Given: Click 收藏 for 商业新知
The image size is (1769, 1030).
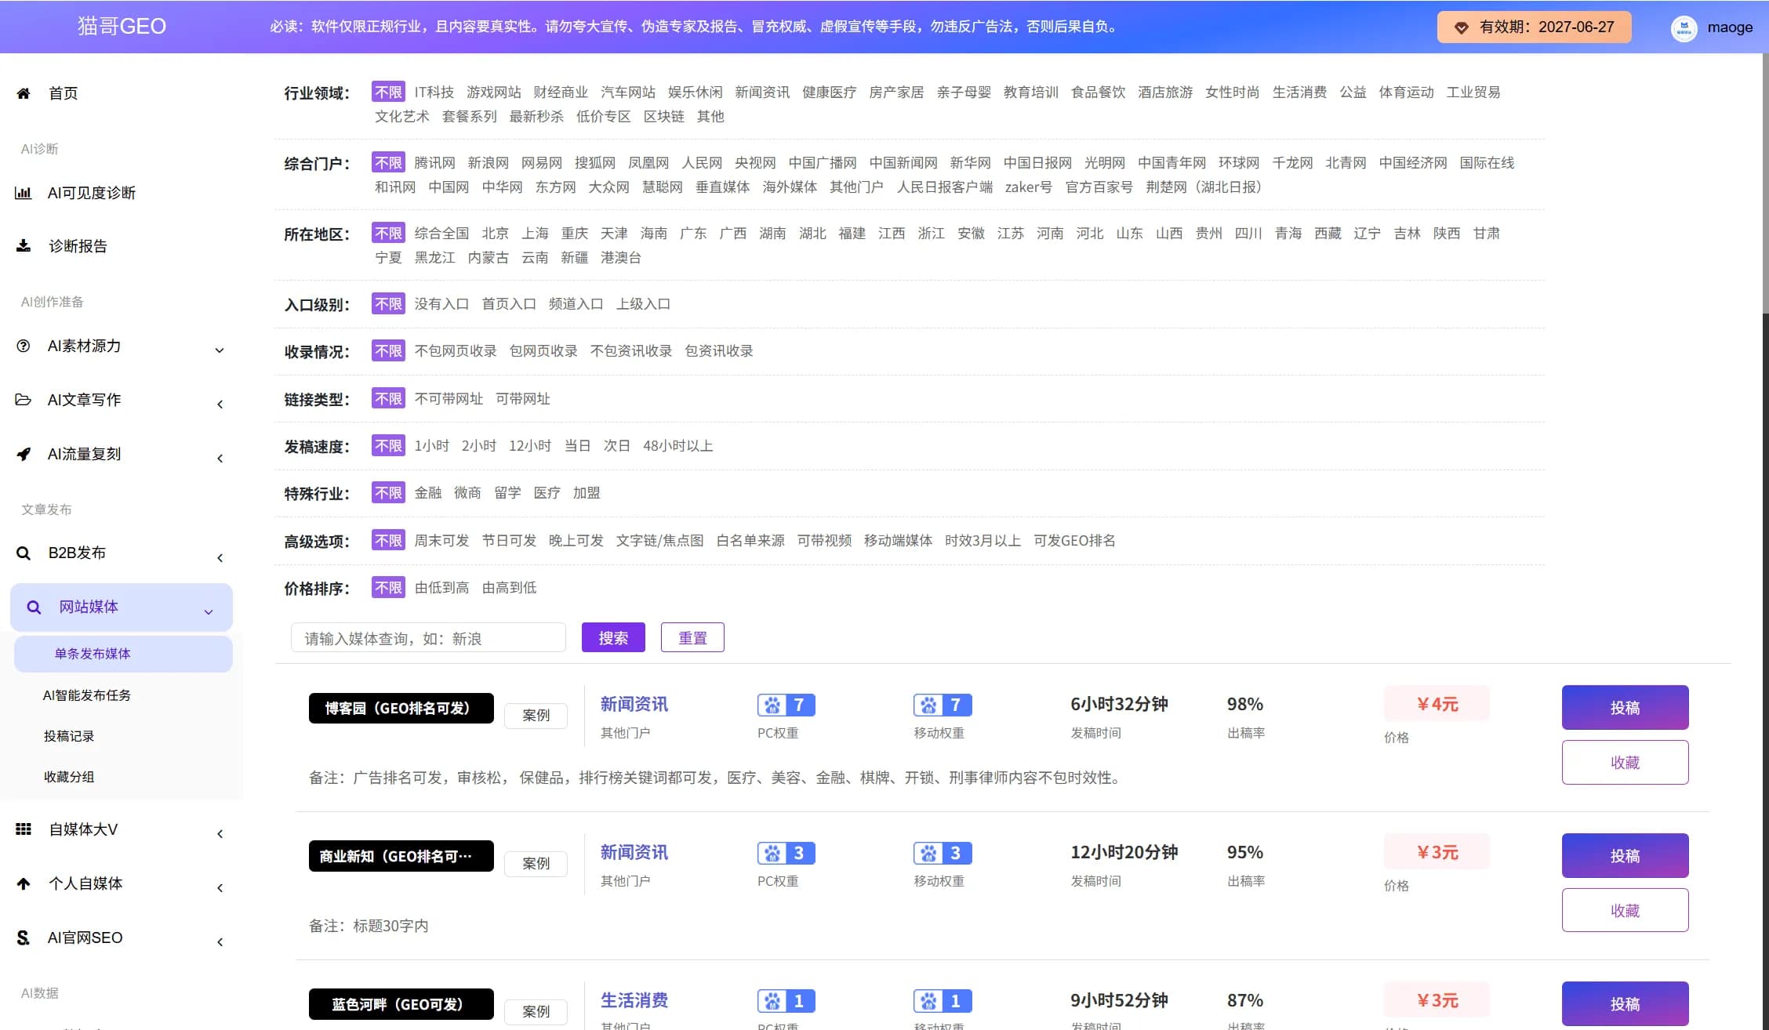Looking at the screenshot, I should coord(1625,911).
